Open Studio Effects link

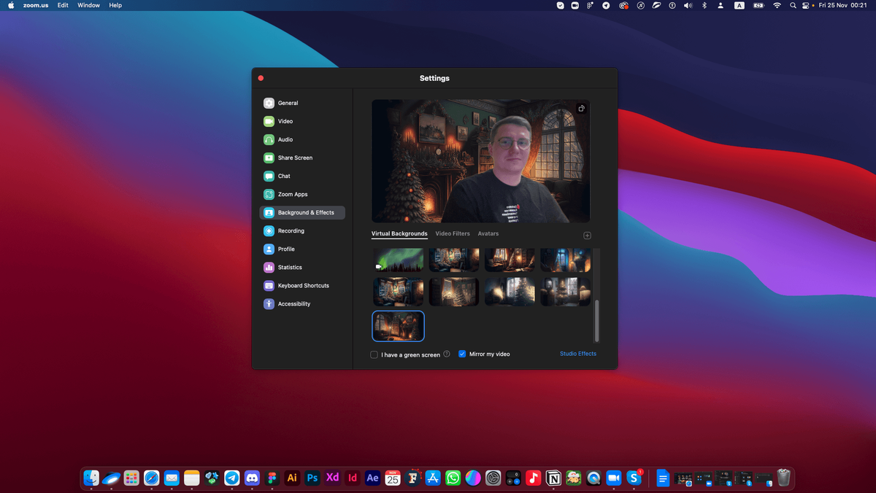tap(578, 354)
